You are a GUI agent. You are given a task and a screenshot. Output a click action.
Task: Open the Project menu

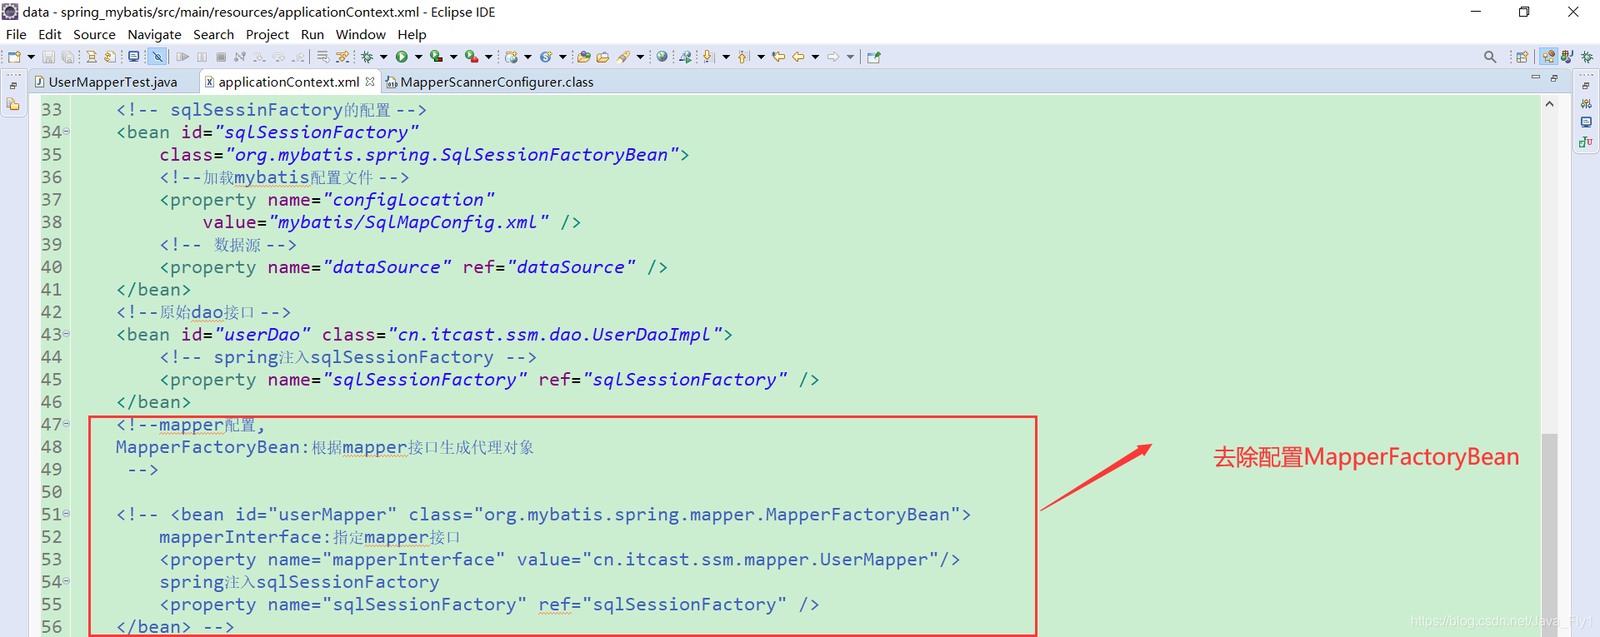267,34
